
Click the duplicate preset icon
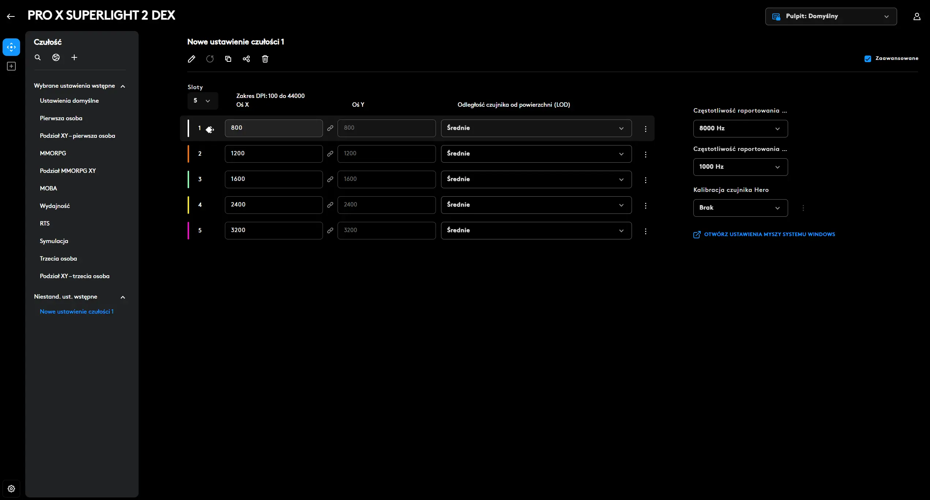point(228,59)
